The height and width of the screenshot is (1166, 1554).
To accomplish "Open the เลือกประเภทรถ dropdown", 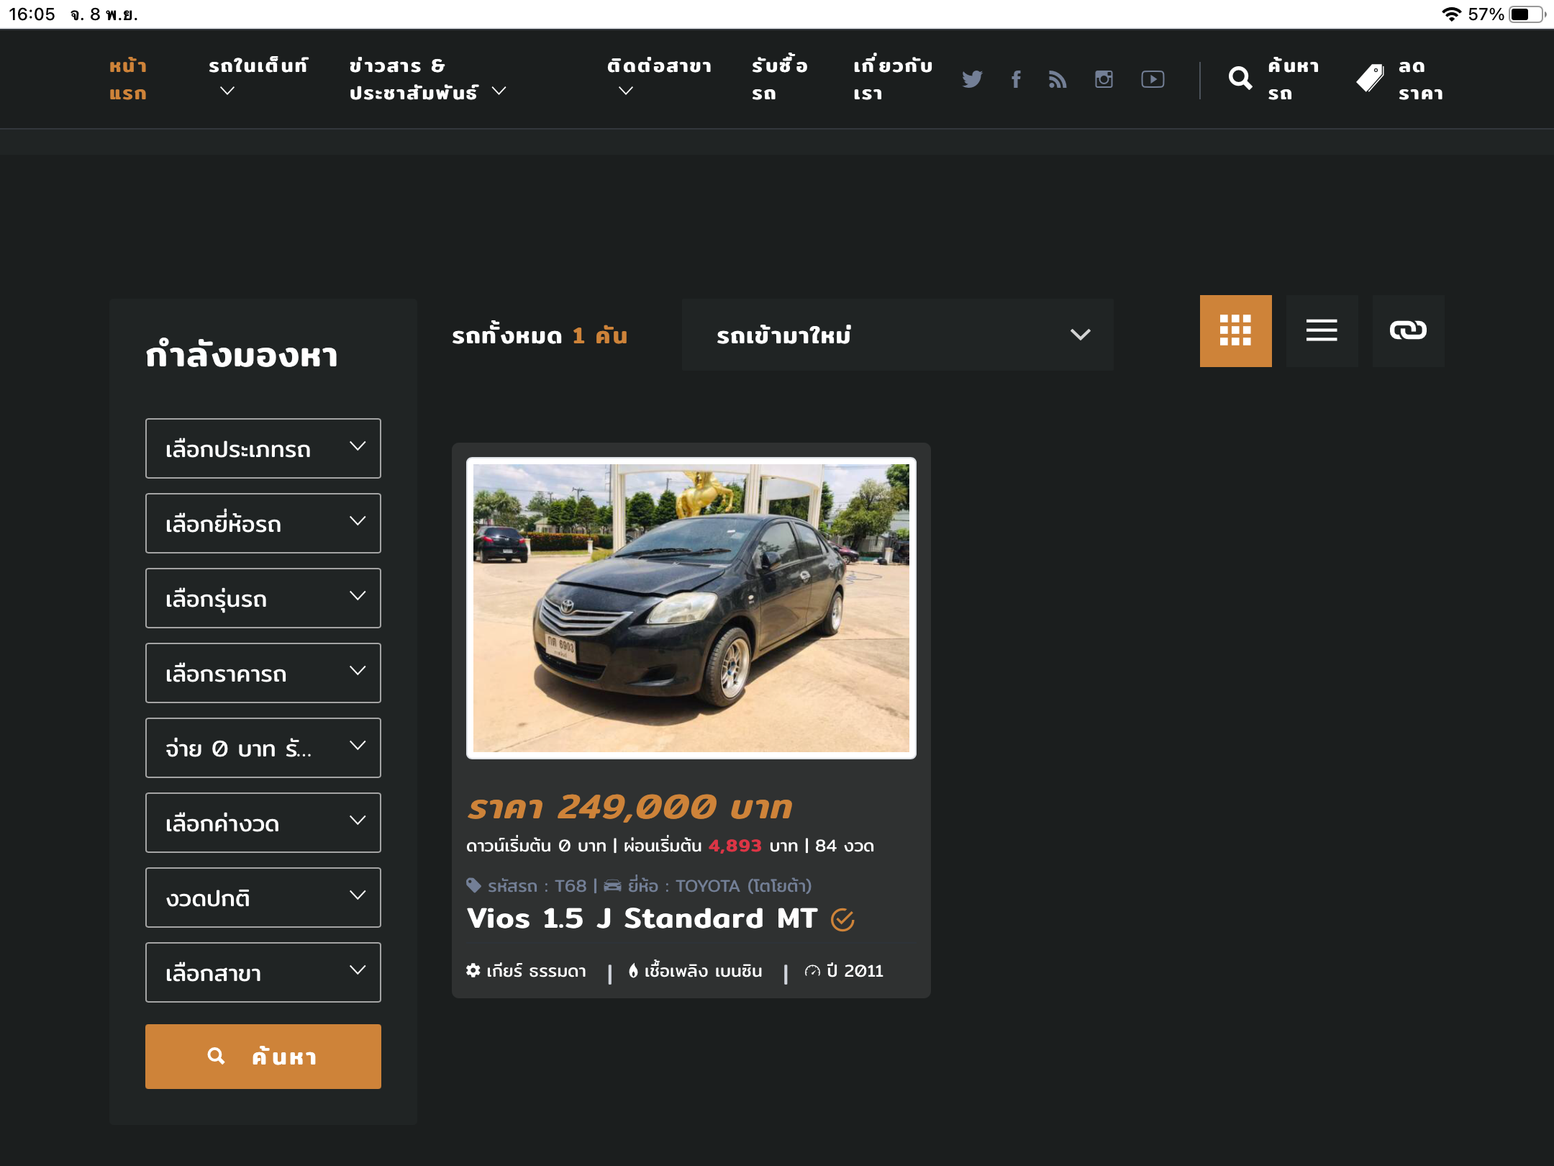I will tap(263, 448).
